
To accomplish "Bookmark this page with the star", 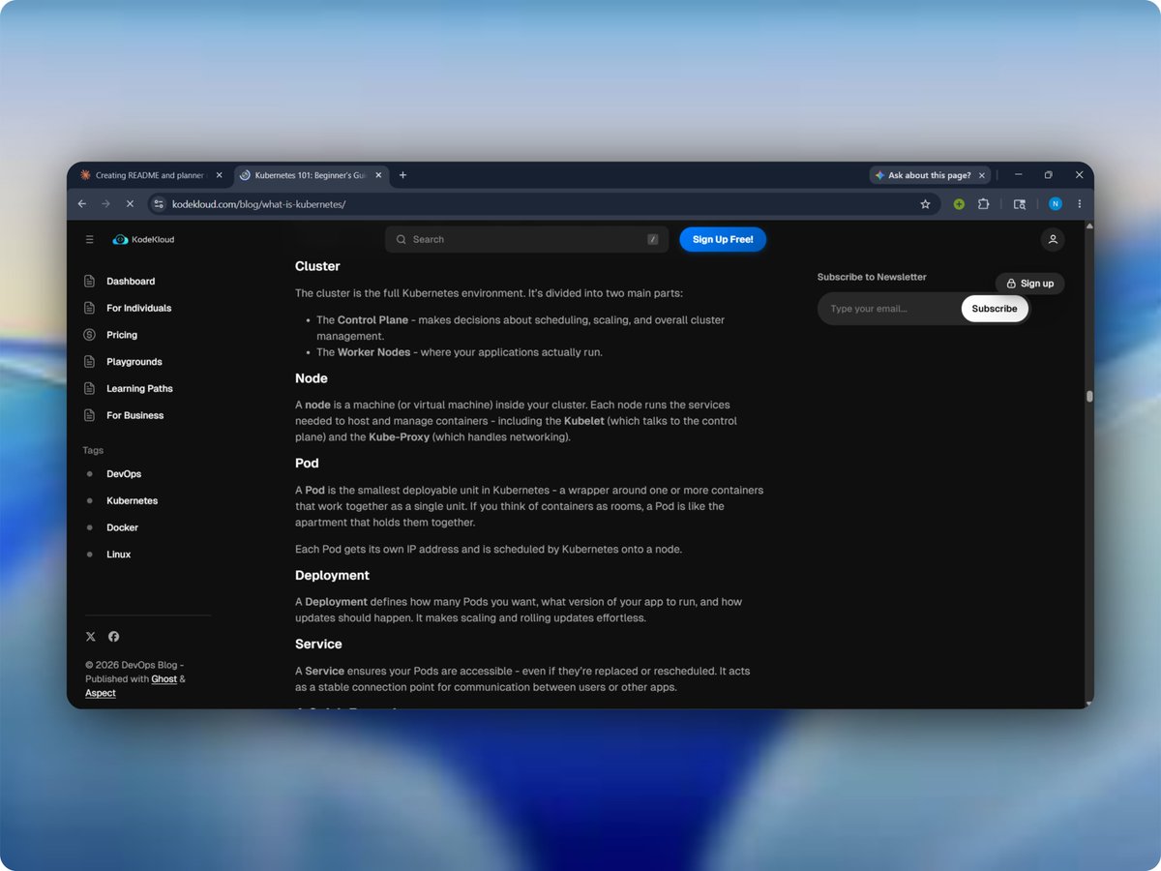I will click(x=925, y=204).
